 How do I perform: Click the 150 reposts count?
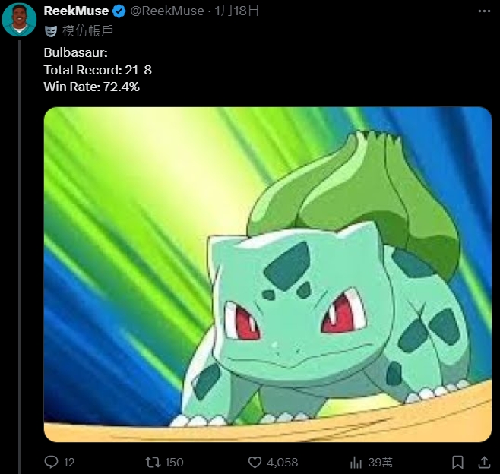(x=174, y=462)
